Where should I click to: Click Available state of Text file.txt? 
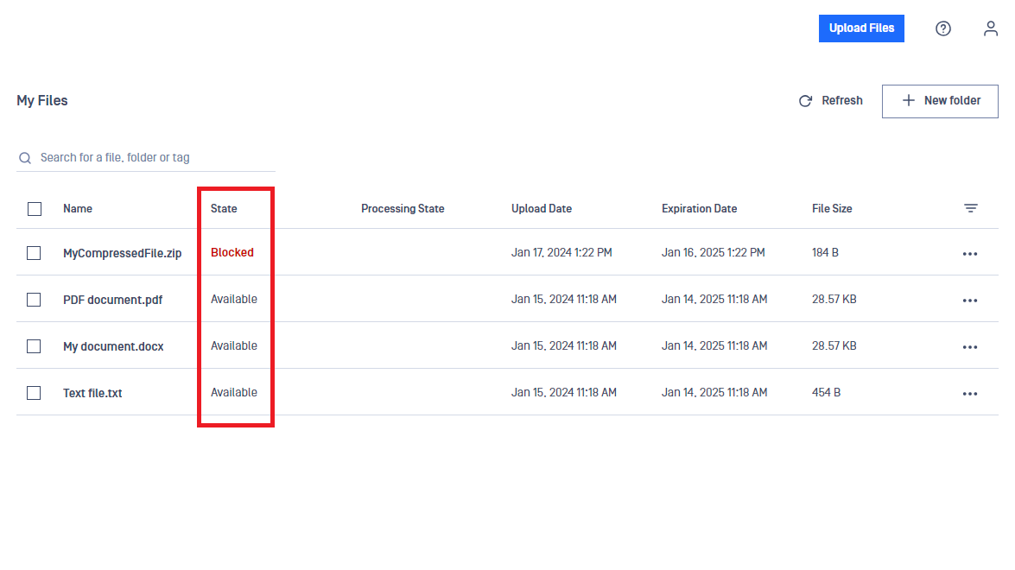tap(234, 392)
